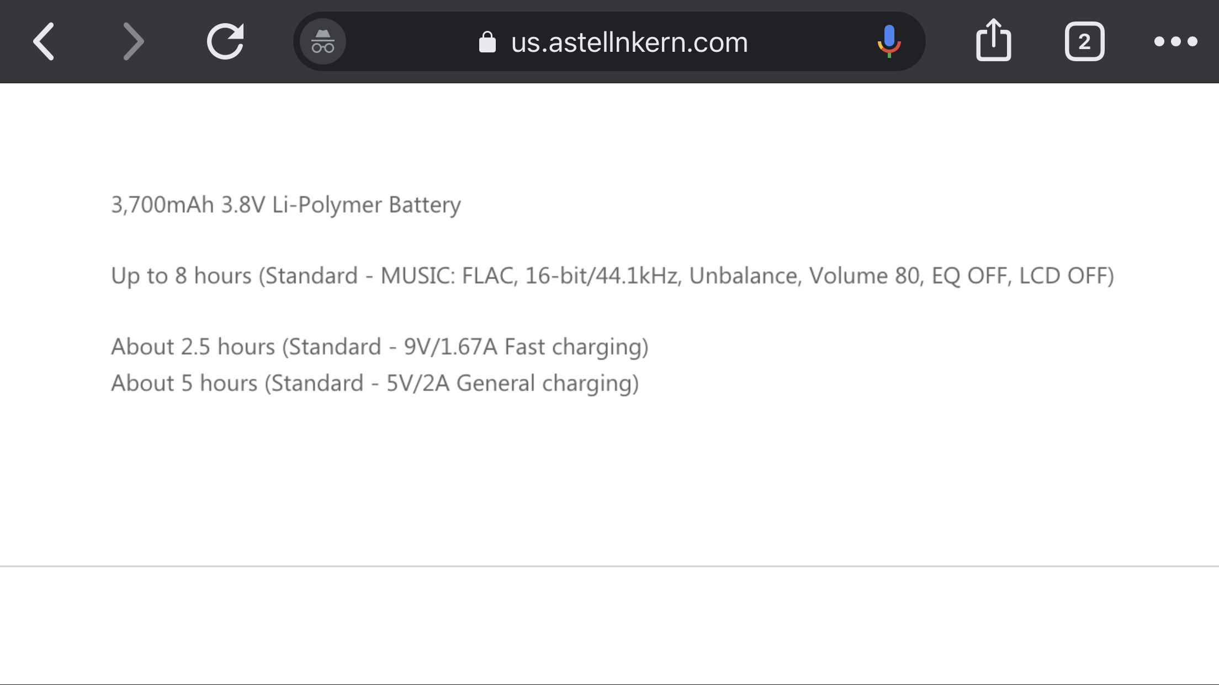This screenshot has width=1219, height=685.
Task: Tap the text FLAC in playback spec
Action: coord(489,276)
